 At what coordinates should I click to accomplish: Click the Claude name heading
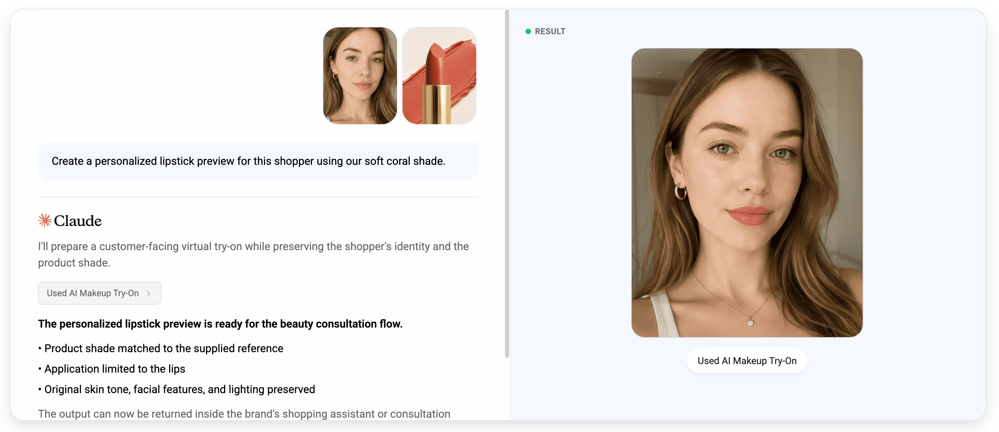pyautogui.click(x=78, y=221)
